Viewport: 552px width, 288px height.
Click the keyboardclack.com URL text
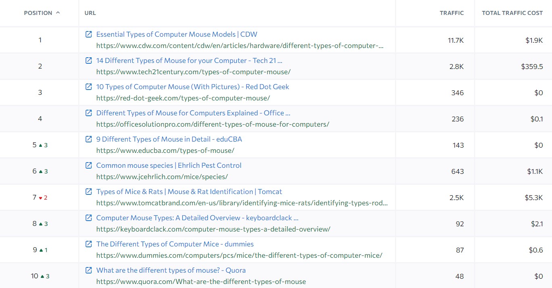point(213,229)
